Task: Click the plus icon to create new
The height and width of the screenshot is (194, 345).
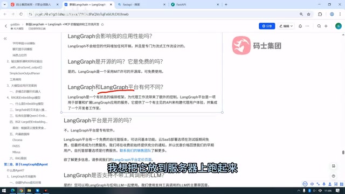Action: coord(326,26)
